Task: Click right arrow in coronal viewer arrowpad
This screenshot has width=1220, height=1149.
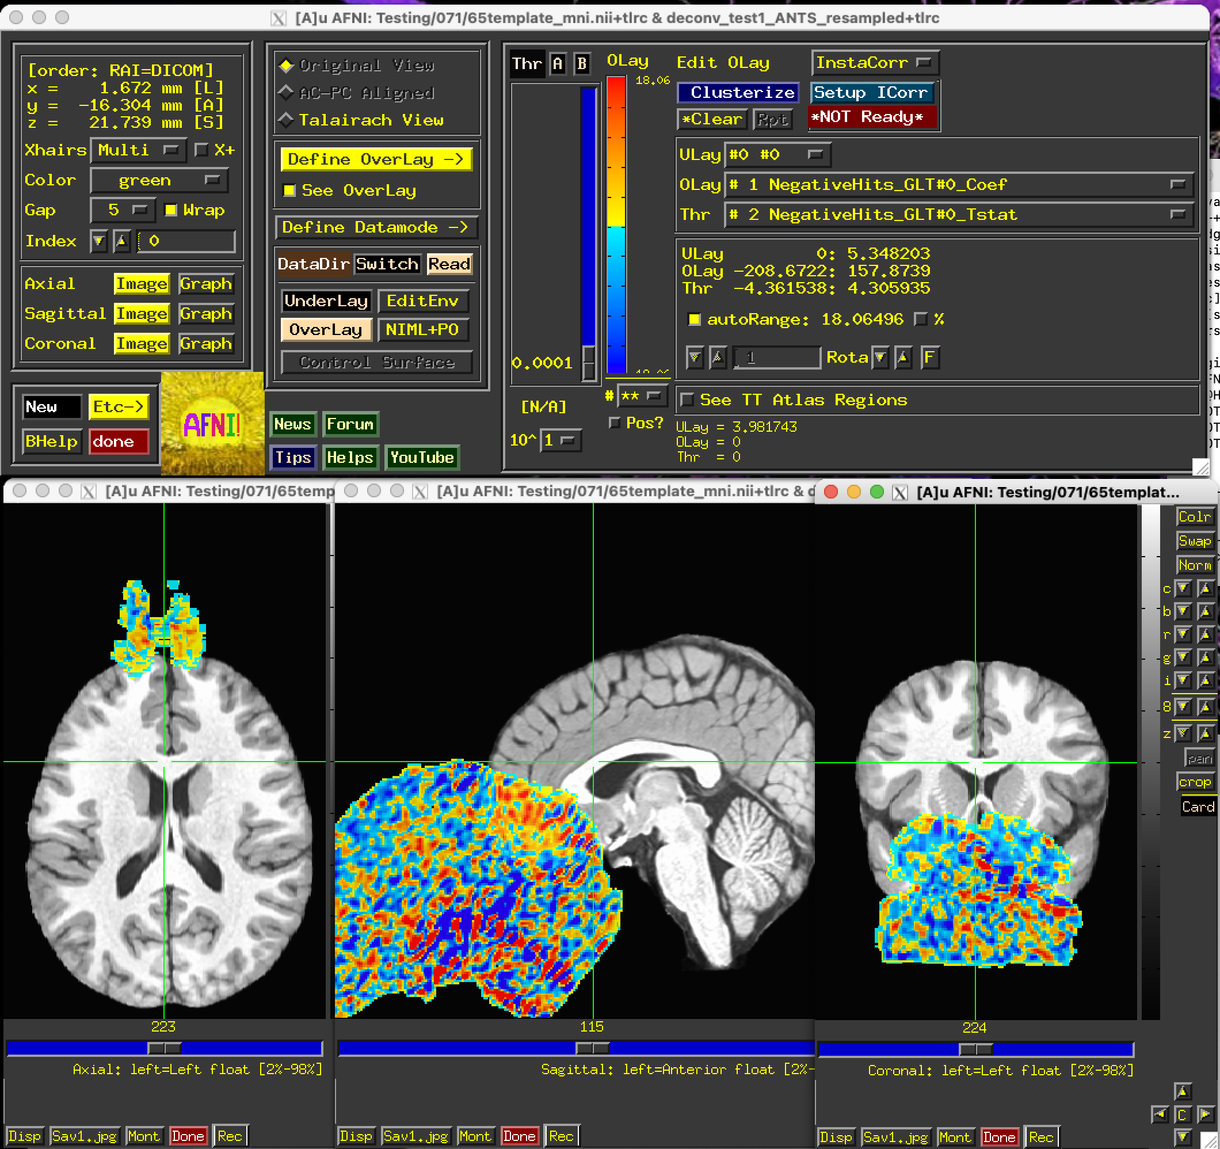Action: tap(1204, 1114)
